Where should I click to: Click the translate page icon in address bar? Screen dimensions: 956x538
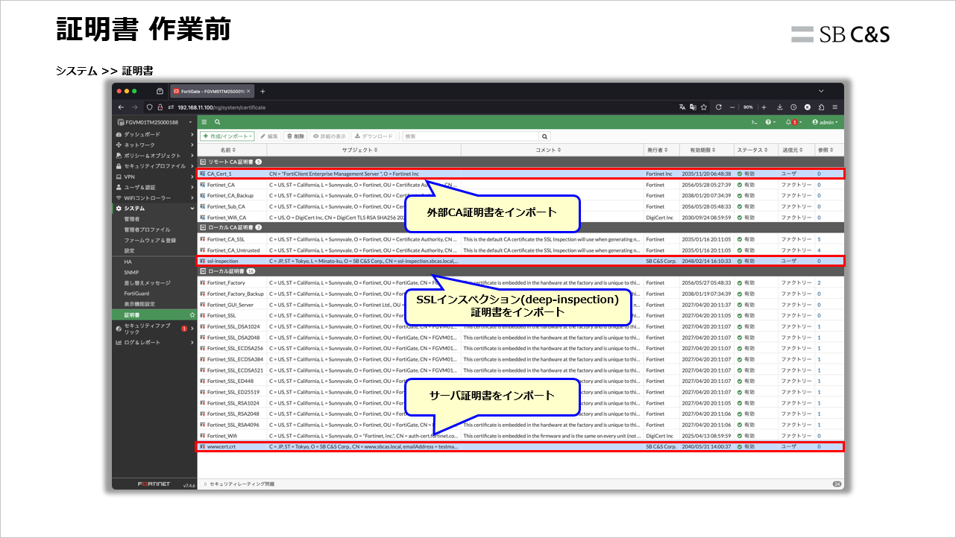pos(682,107)
